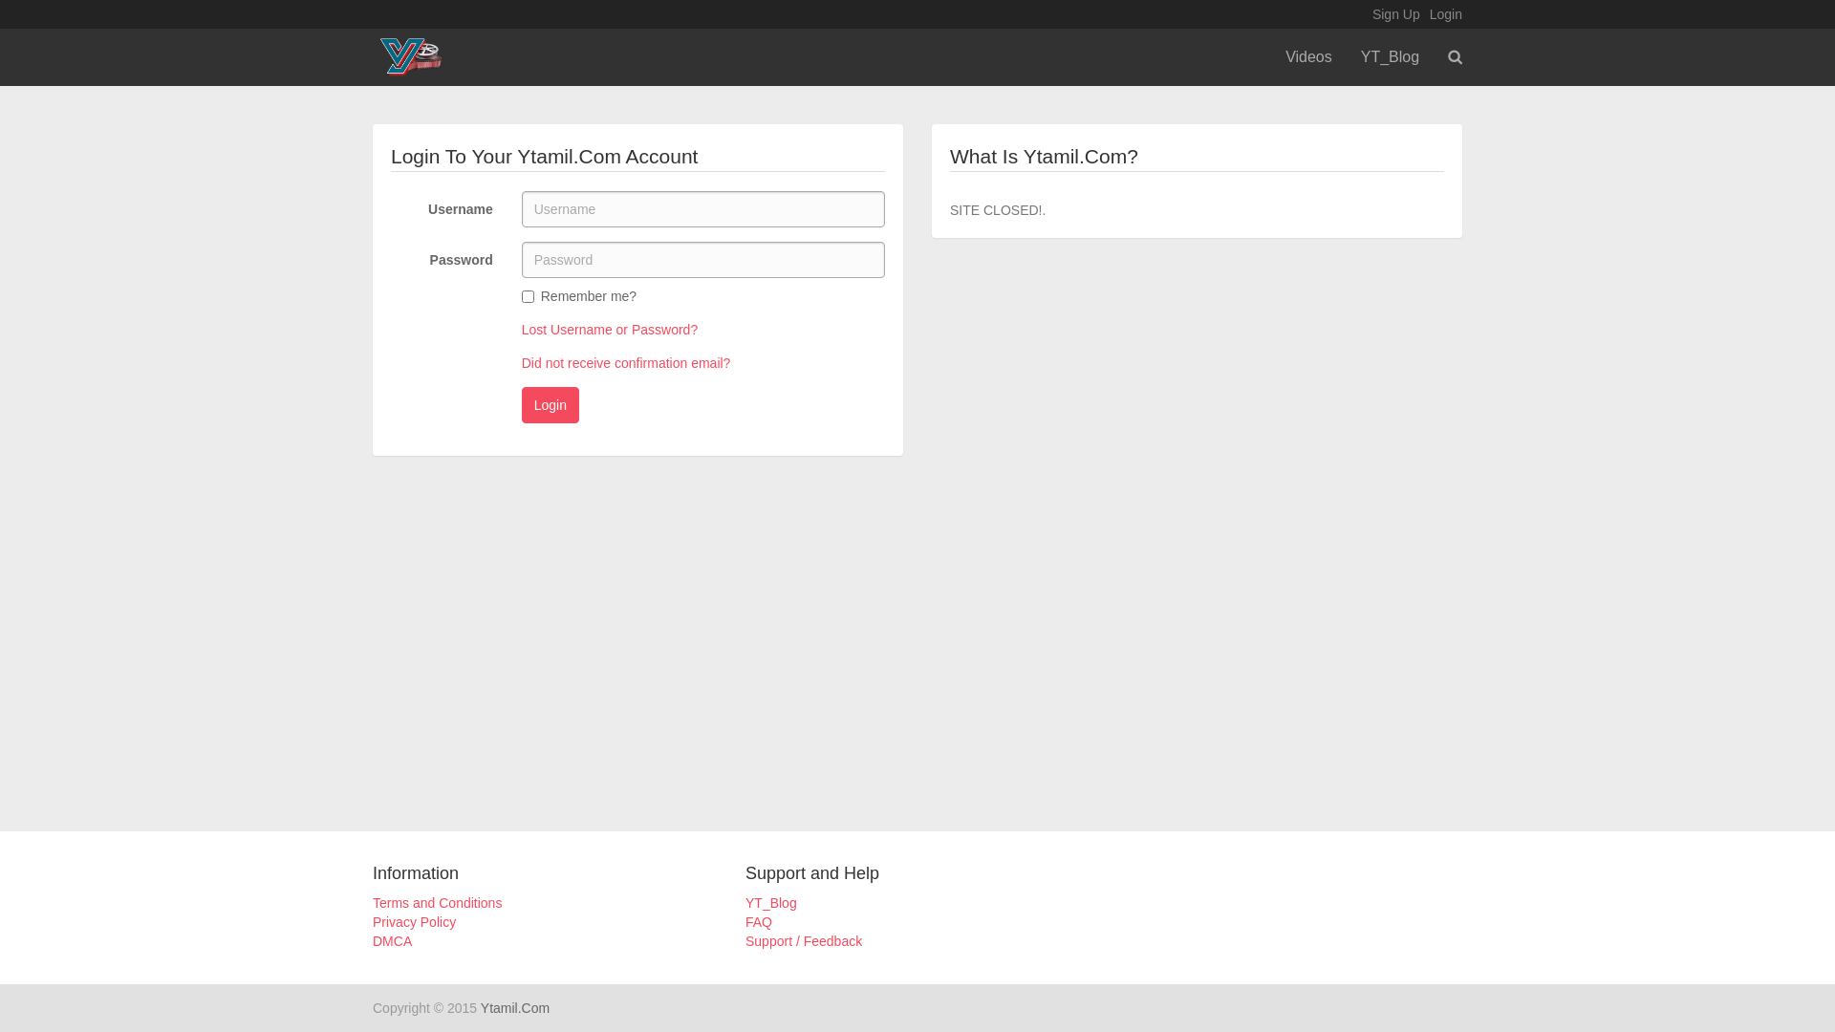Screen dimensions: 1835x1032
Task: Tick the Remember me checkbox
Action: pyautogui.click(x=528, y=297)
